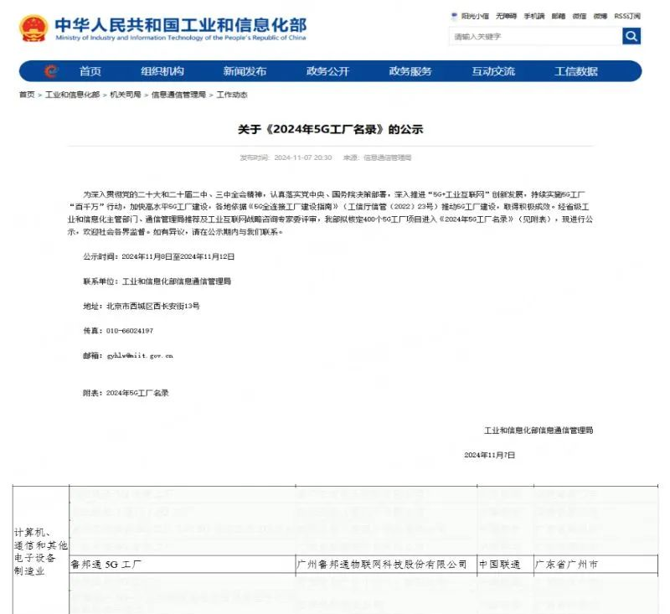Open the 工信数据 menu item
Viewport: 670px width, 614px height.
pyautogui.click(x=576, y=71)
